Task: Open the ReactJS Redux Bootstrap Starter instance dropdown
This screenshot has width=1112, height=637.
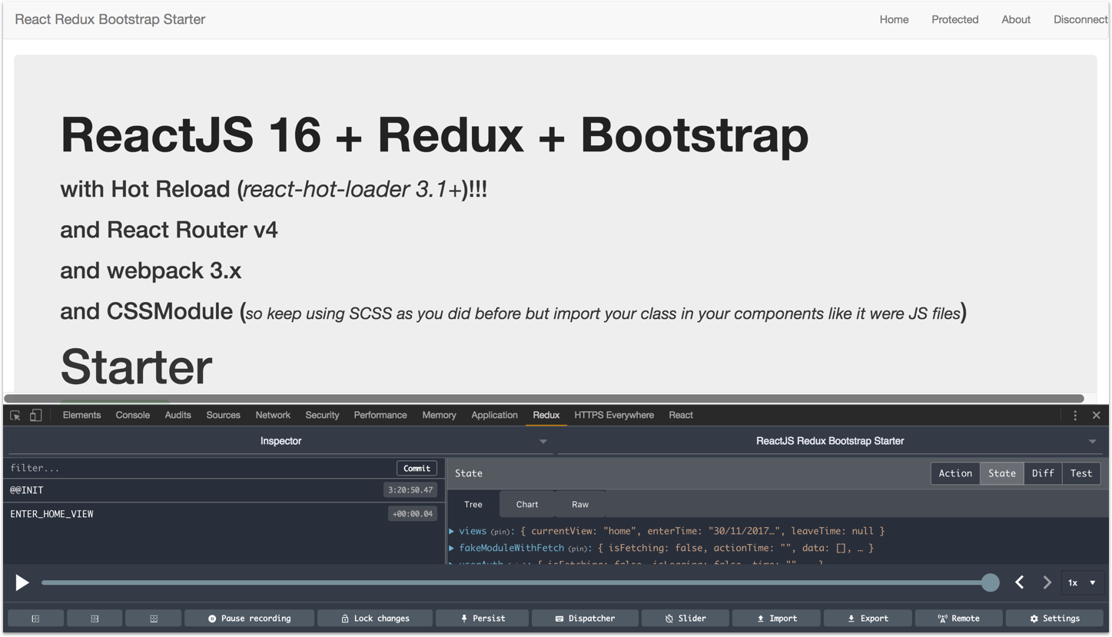Action: click(830, 441)
